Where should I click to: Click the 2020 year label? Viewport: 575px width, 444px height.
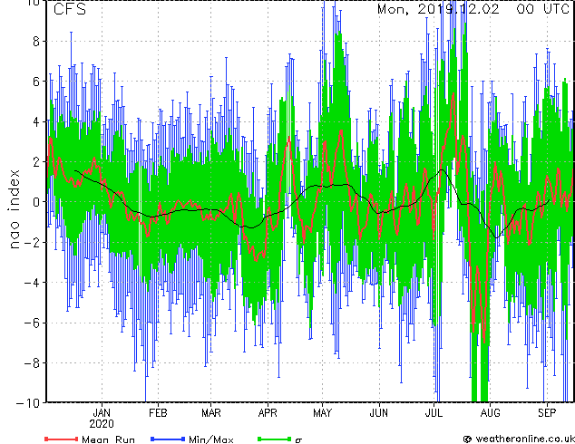coord(102,424)
